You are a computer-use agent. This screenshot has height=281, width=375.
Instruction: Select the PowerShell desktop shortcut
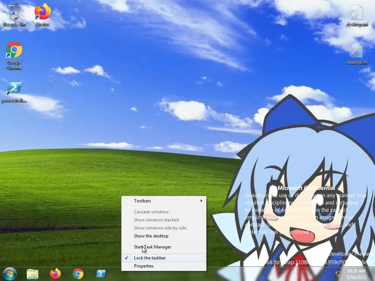click(14, 92)
